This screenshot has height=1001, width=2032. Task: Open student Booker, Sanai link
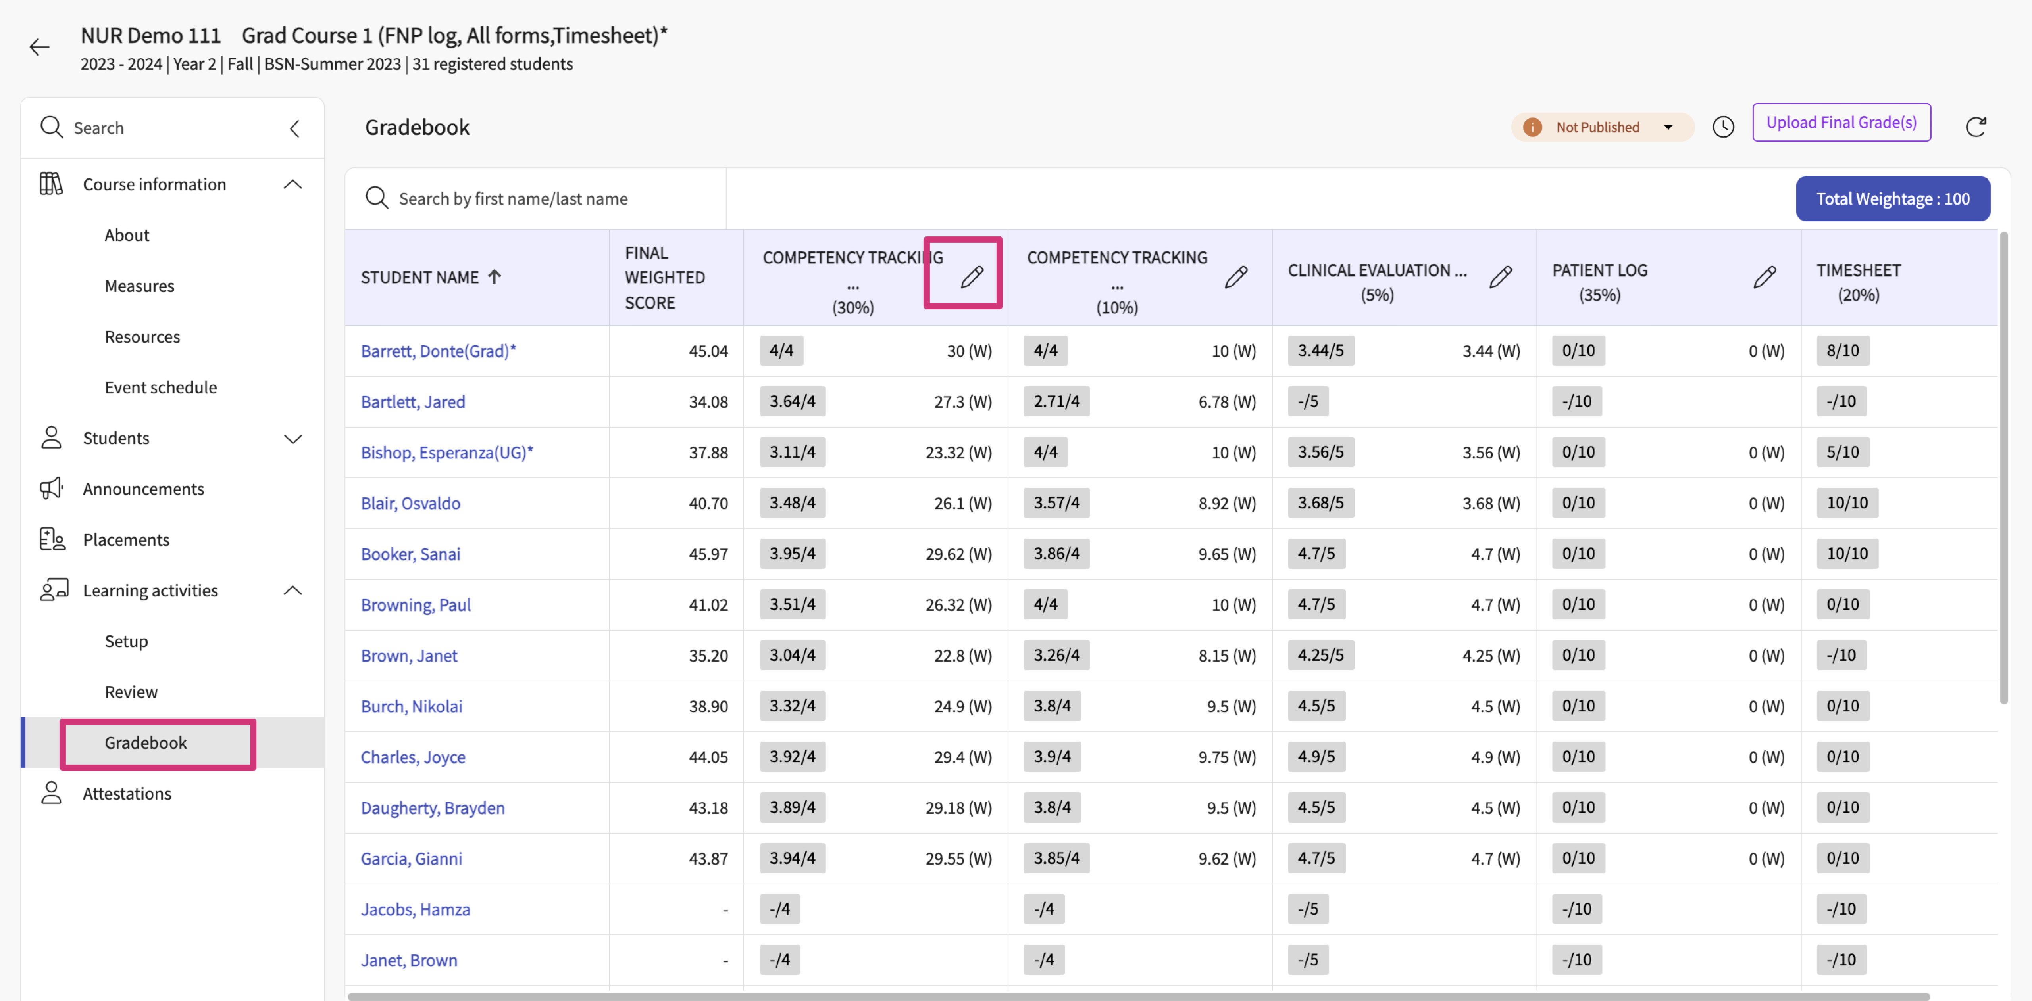click(x=410, y=554)
